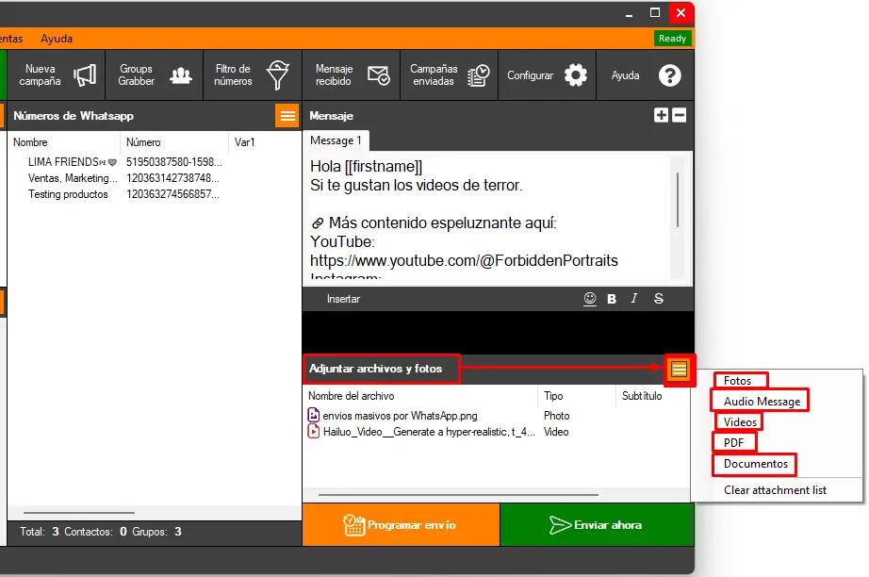
Task: Open Nueva campaña from the toolbar
Action: 59,75
